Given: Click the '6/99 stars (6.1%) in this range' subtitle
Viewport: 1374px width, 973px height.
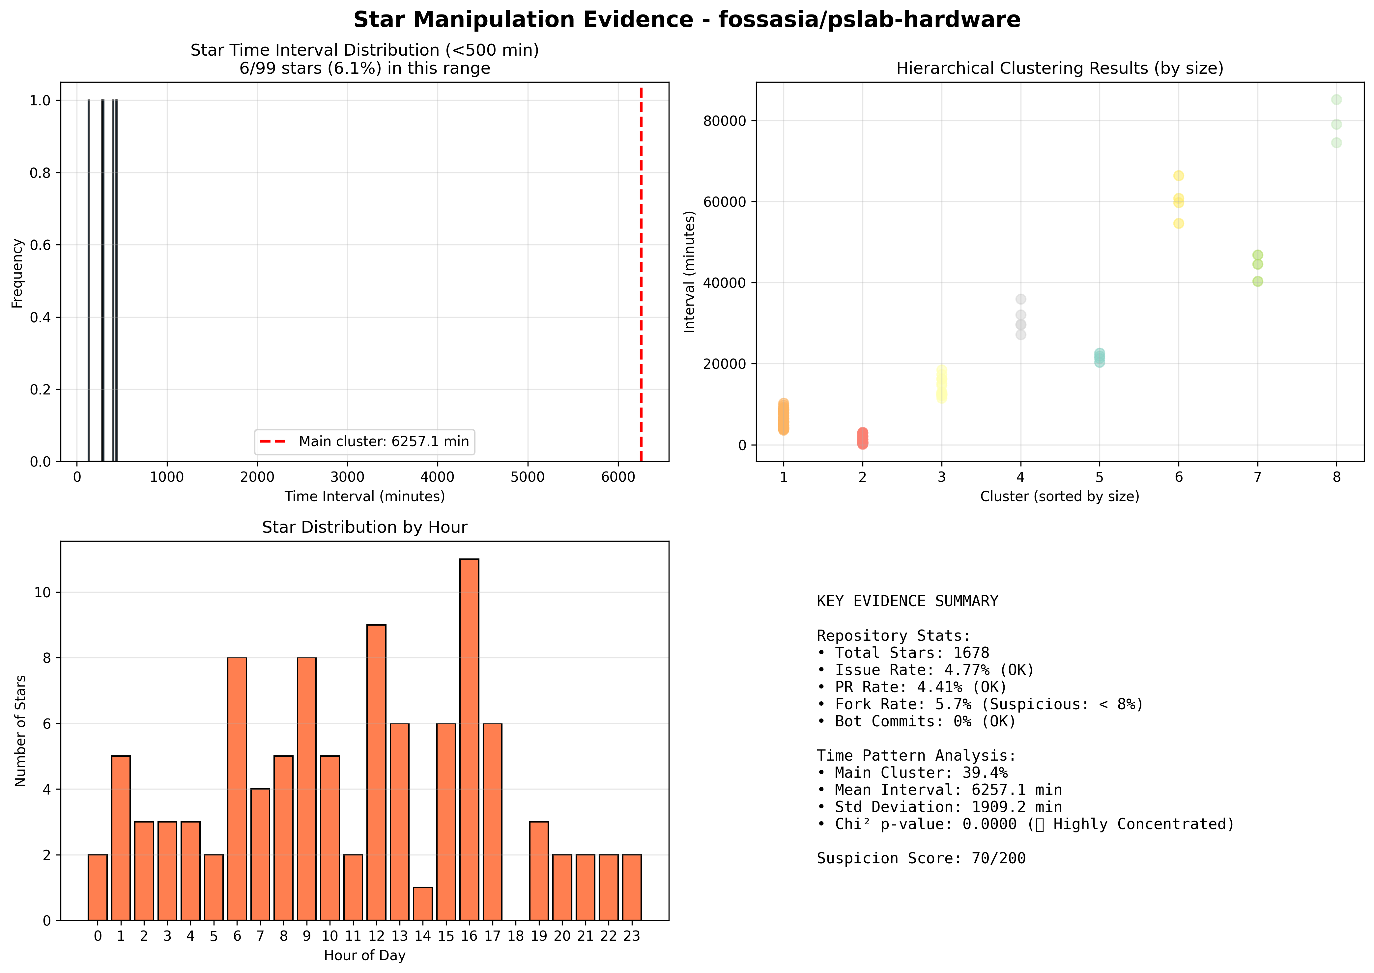Looking at the screenshot, I should pyautogui.click(x=364, y=68).
